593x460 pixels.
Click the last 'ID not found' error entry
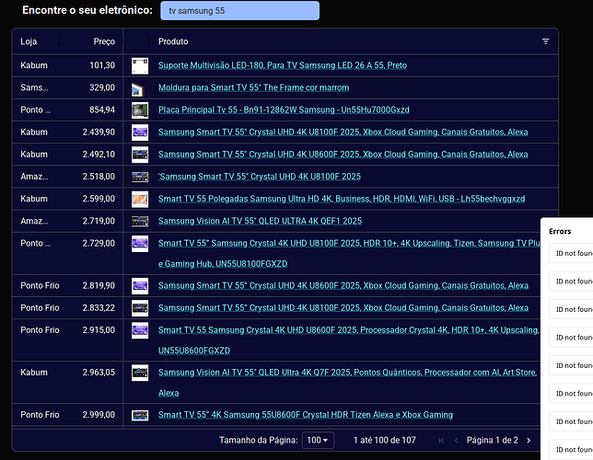[x=571, y=450]
